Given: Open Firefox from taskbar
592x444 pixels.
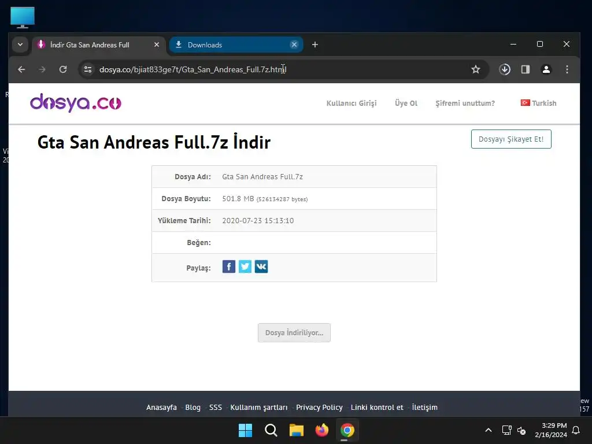Looking at the screenshot, I should 321,430.
